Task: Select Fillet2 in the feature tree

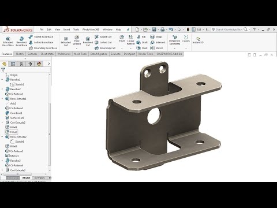Action: (x=12, y=132)
